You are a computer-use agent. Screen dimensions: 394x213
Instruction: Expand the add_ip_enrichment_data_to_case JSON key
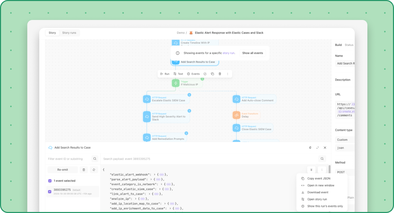click(170, 208)
